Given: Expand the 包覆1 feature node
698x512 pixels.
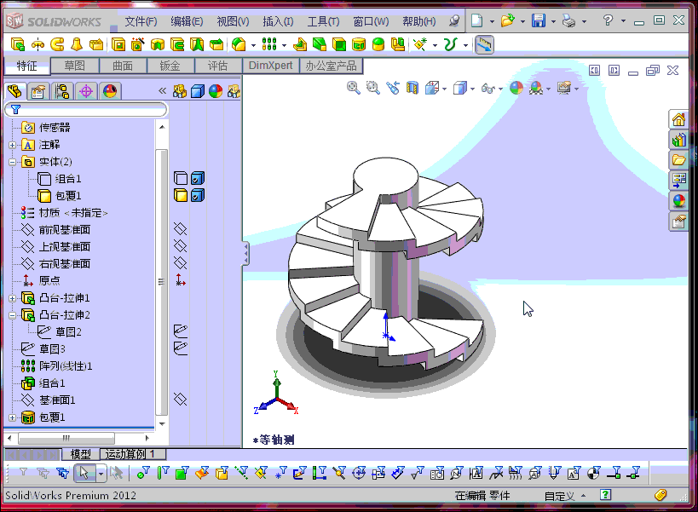Looking at the screenshot, I should (x=13, y=417).
